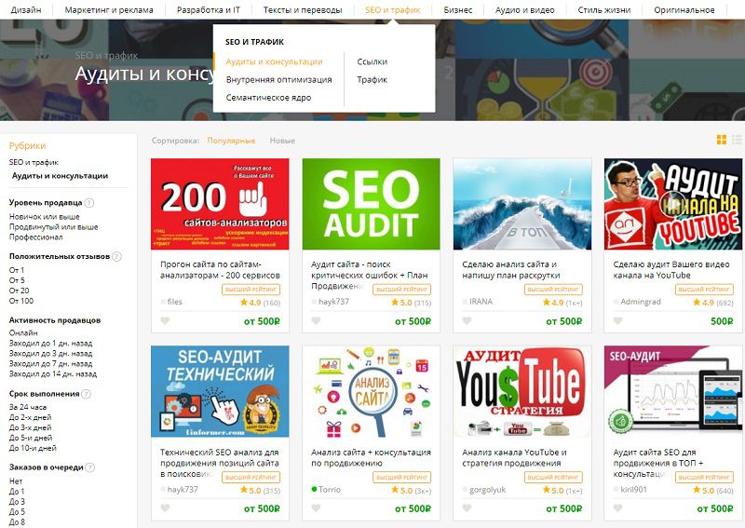This screenshot has height=528, width=745.
Task: Switch to list view layout icon
Action: pos(737,140)
